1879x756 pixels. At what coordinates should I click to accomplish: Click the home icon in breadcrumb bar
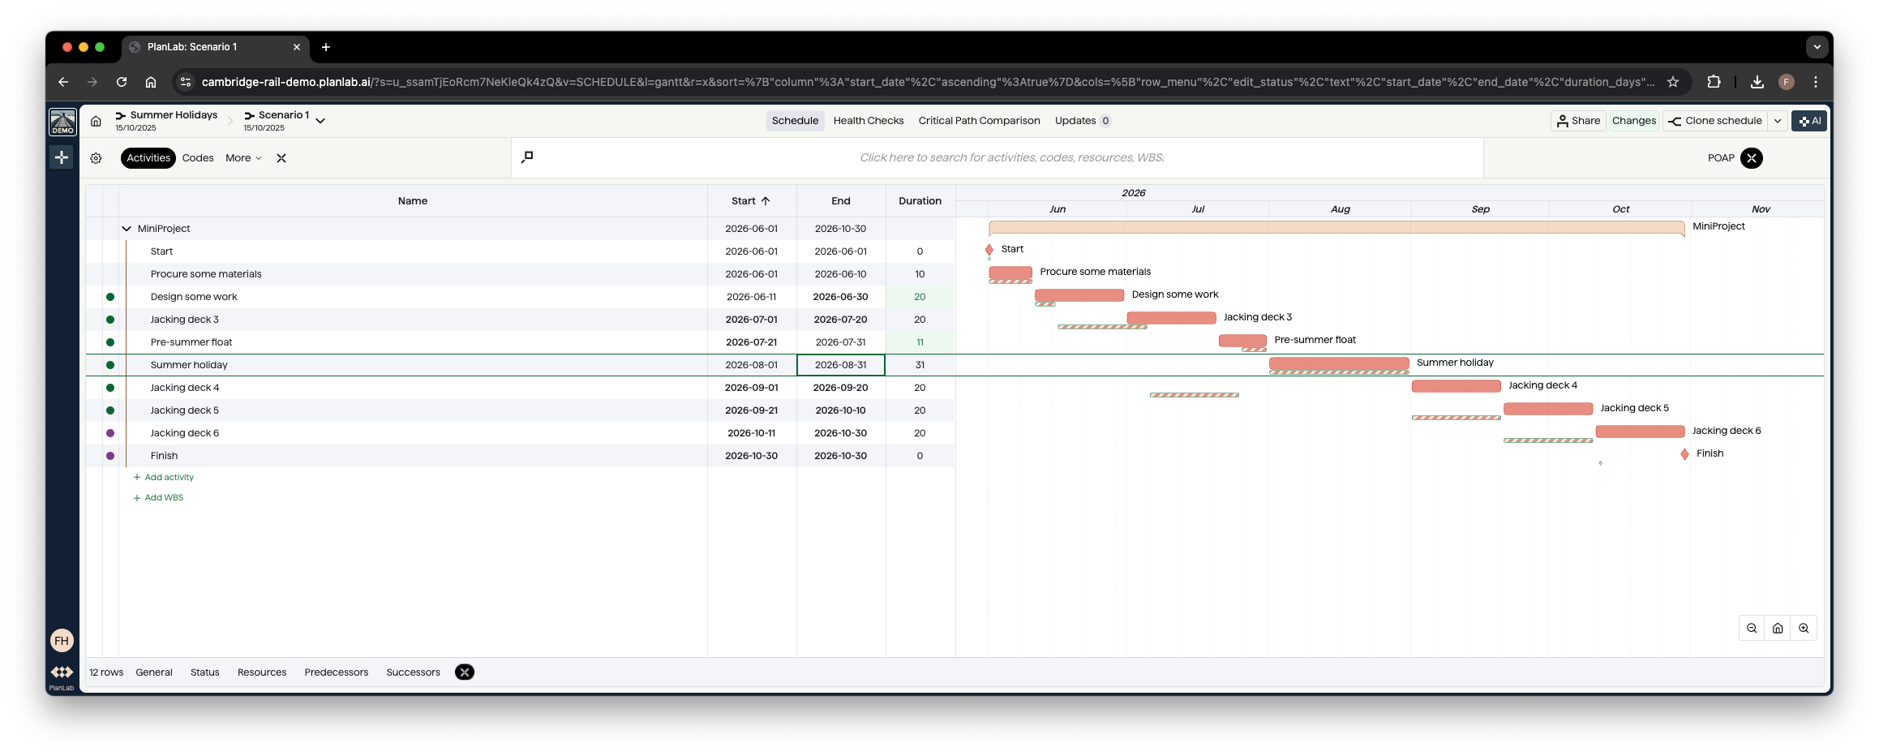pos(96,121)
